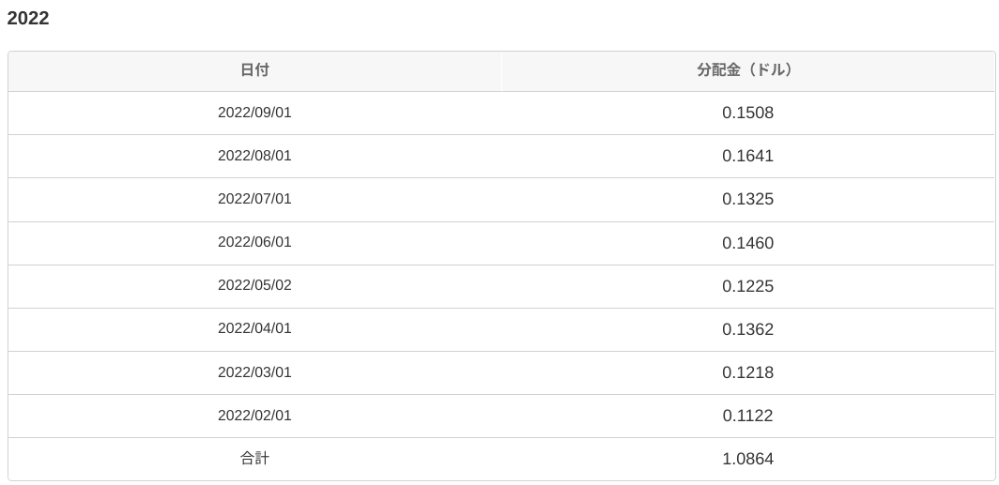Select the 1.0864 total value
The width and height of the screenshot is (999, 485).
pos(747,460)
